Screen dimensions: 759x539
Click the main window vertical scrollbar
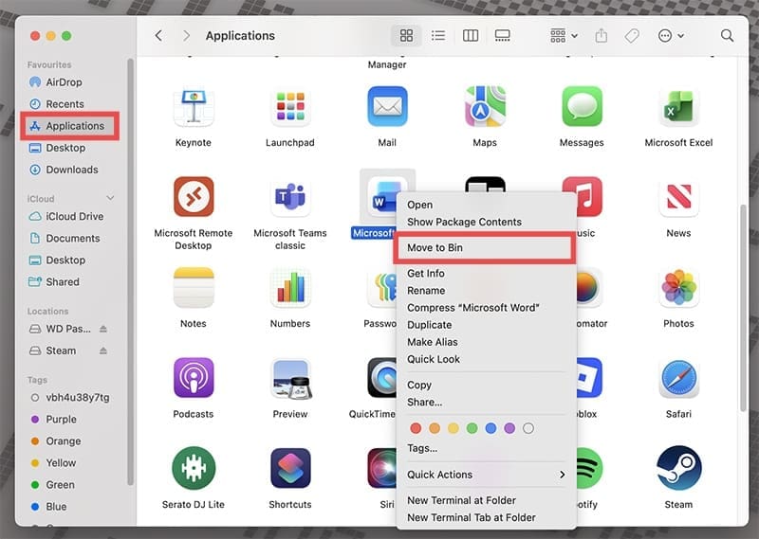pyautogui.click(x=744, y=309)
